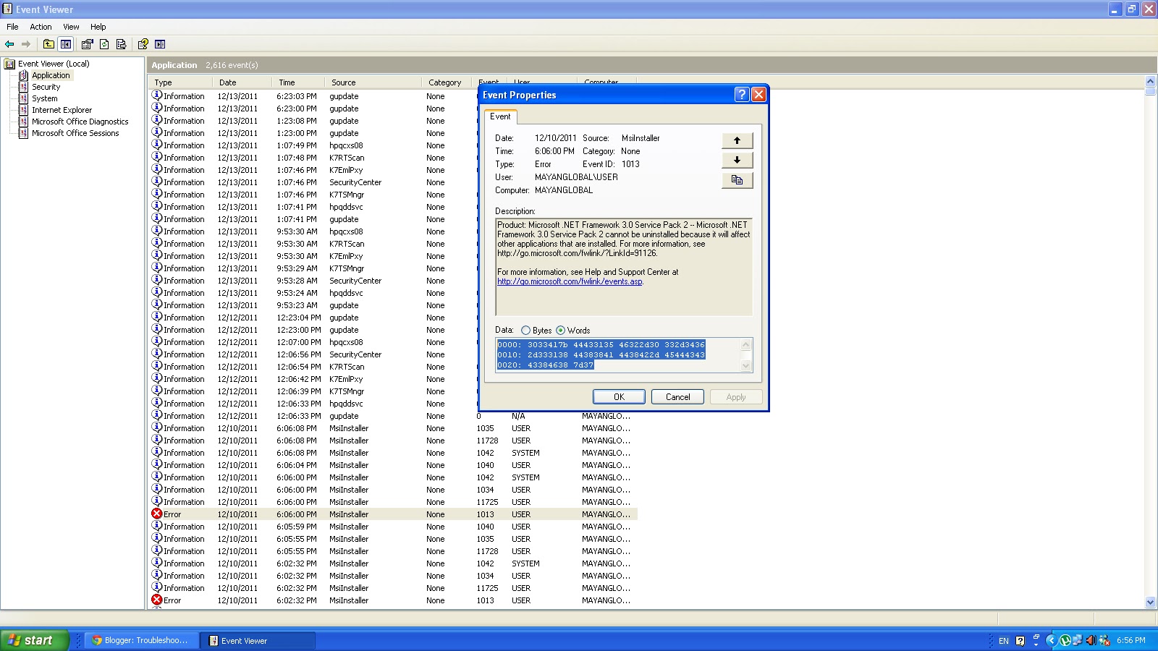This screenshot has height=651, width=1158.
Task: Click the uTorrent tray icon
Action: [1065, 640]
